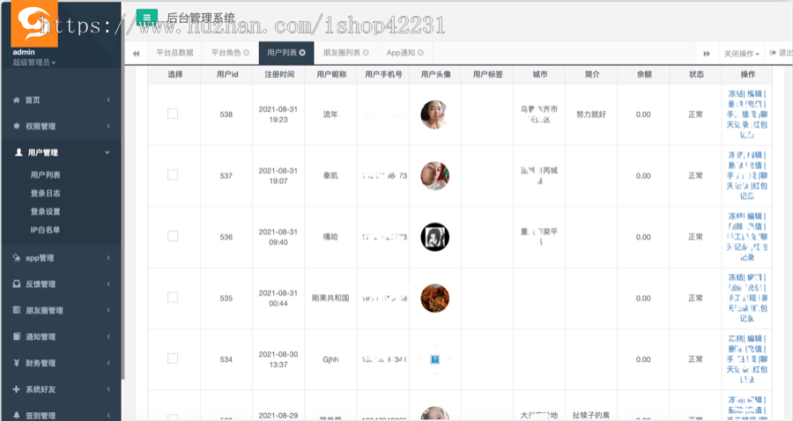Switch to the 用户列表 tab
Screen dimensions: 793x421
[282, 53]
